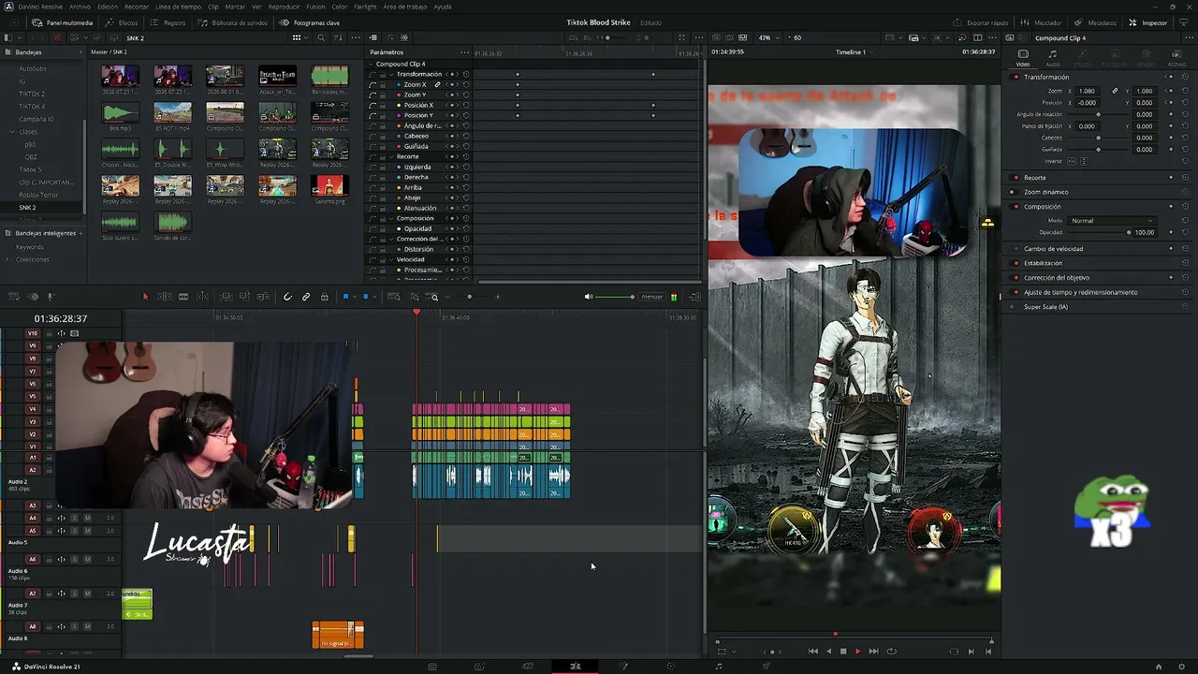Enable the Zoom dinámico toggle
Image resolution: width=1198 pixels, height=674 pixels.
[x=1012, y=192]
